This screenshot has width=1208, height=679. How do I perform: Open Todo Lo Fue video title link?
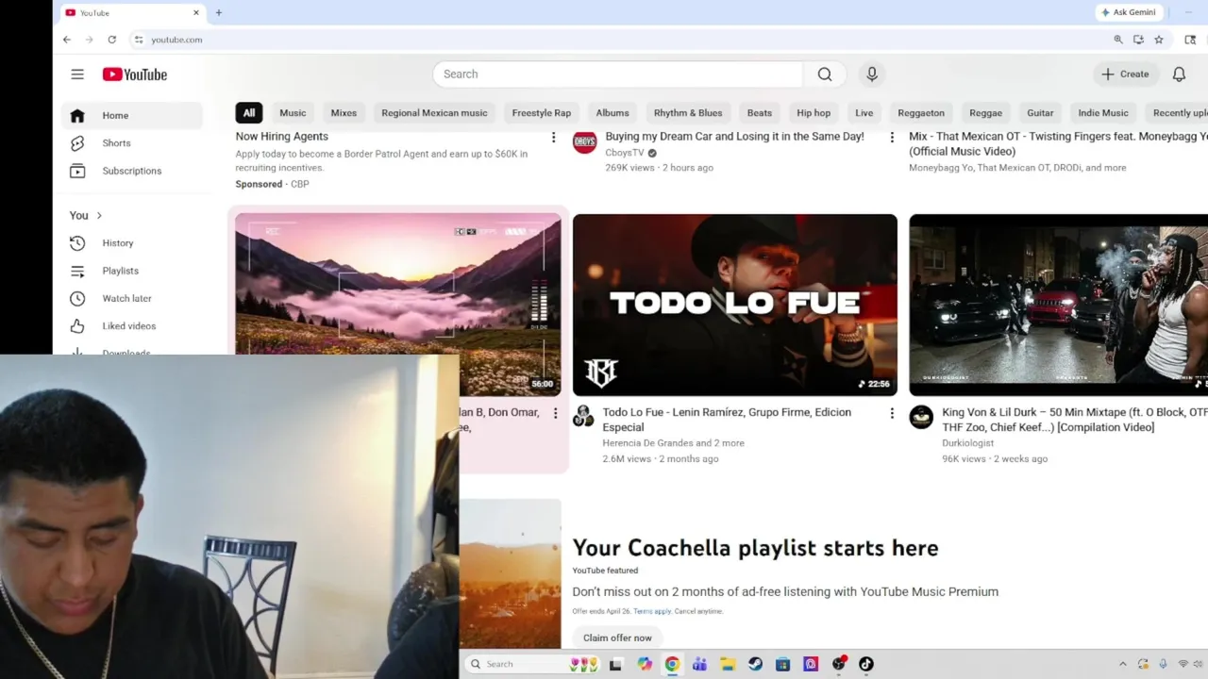point(727,420)
